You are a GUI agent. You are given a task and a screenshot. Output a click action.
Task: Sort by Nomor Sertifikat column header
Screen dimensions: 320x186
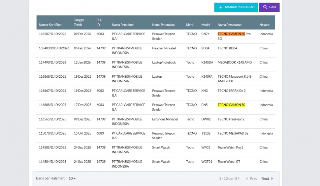pyautogui.click(x=50, y=25)
